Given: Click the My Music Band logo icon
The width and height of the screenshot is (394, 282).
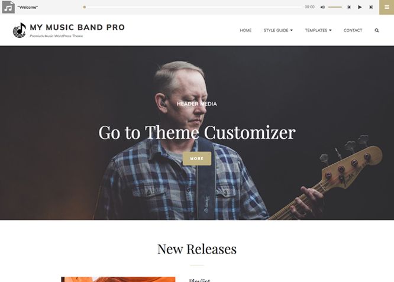Looking at the screenshot, I should pyautogui.click(x=20, y=30).
